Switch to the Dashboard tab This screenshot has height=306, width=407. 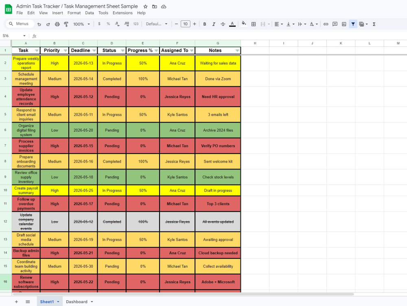tap(77, 302)
